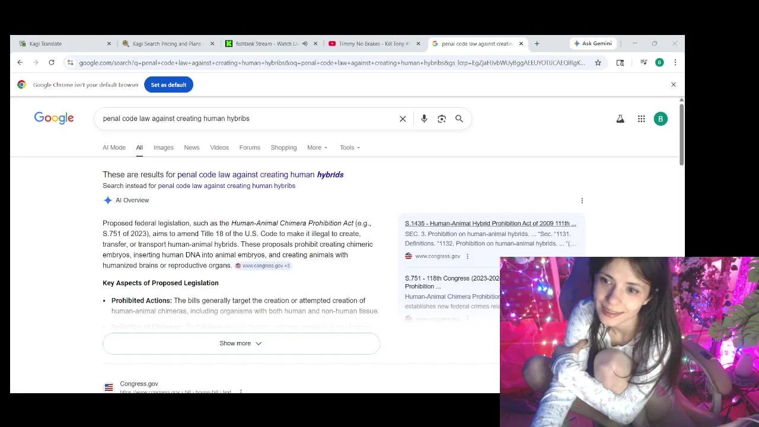Open the Congress.gov search result

139,384
